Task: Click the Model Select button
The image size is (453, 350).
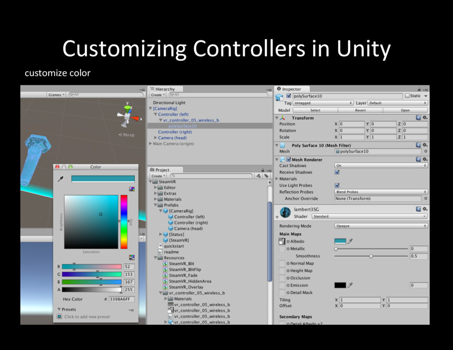Action: [315, 110]
